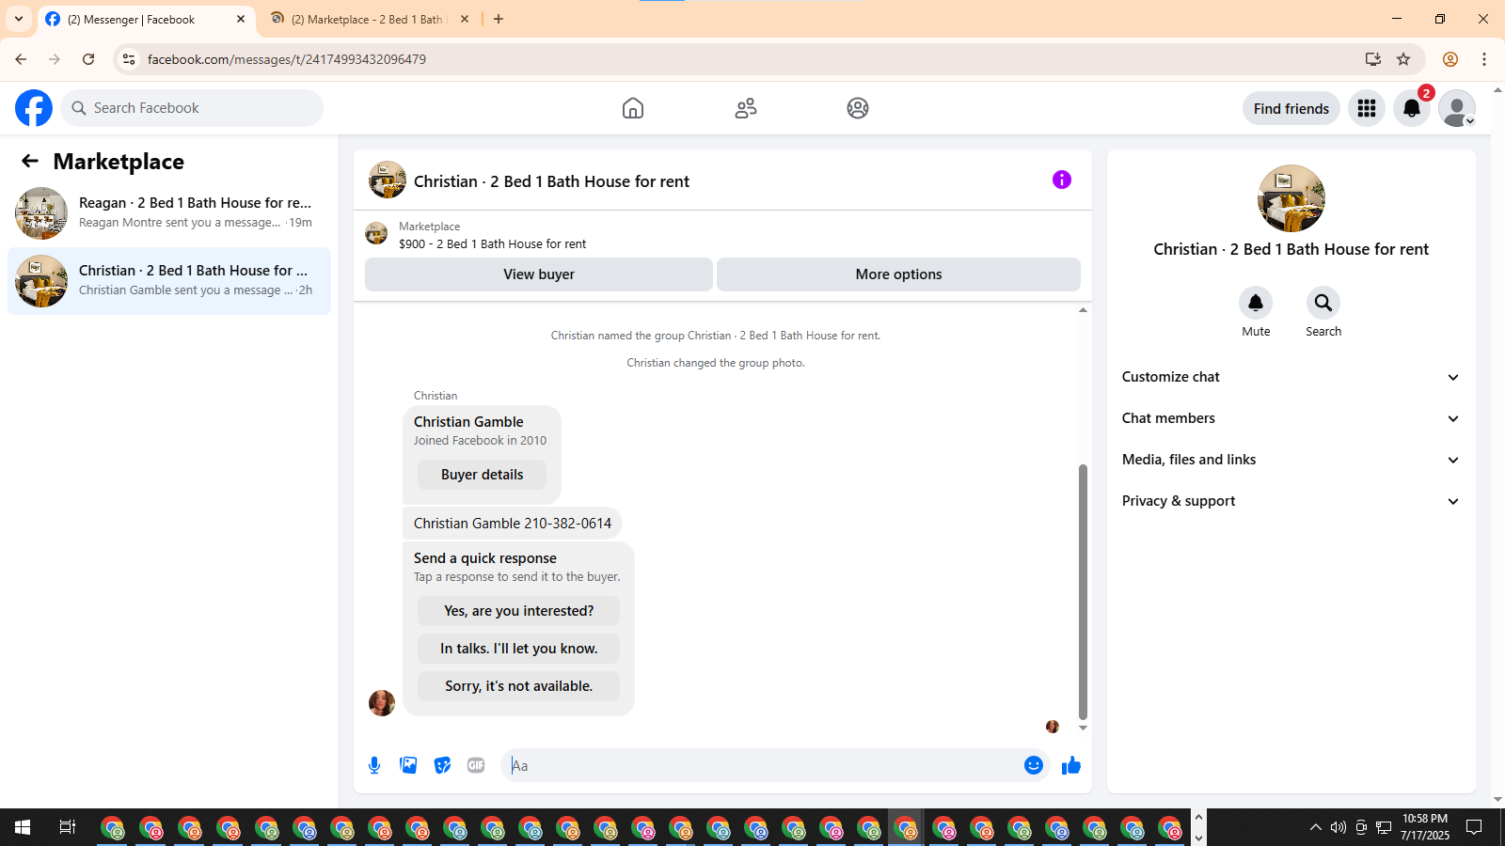The image size is (1505, 846).
Task: Click the install app icon in address bar
Action: tap(1373, 59)
